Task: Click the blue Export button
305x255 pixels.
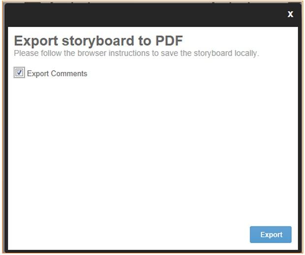Action: click(271, 234)
